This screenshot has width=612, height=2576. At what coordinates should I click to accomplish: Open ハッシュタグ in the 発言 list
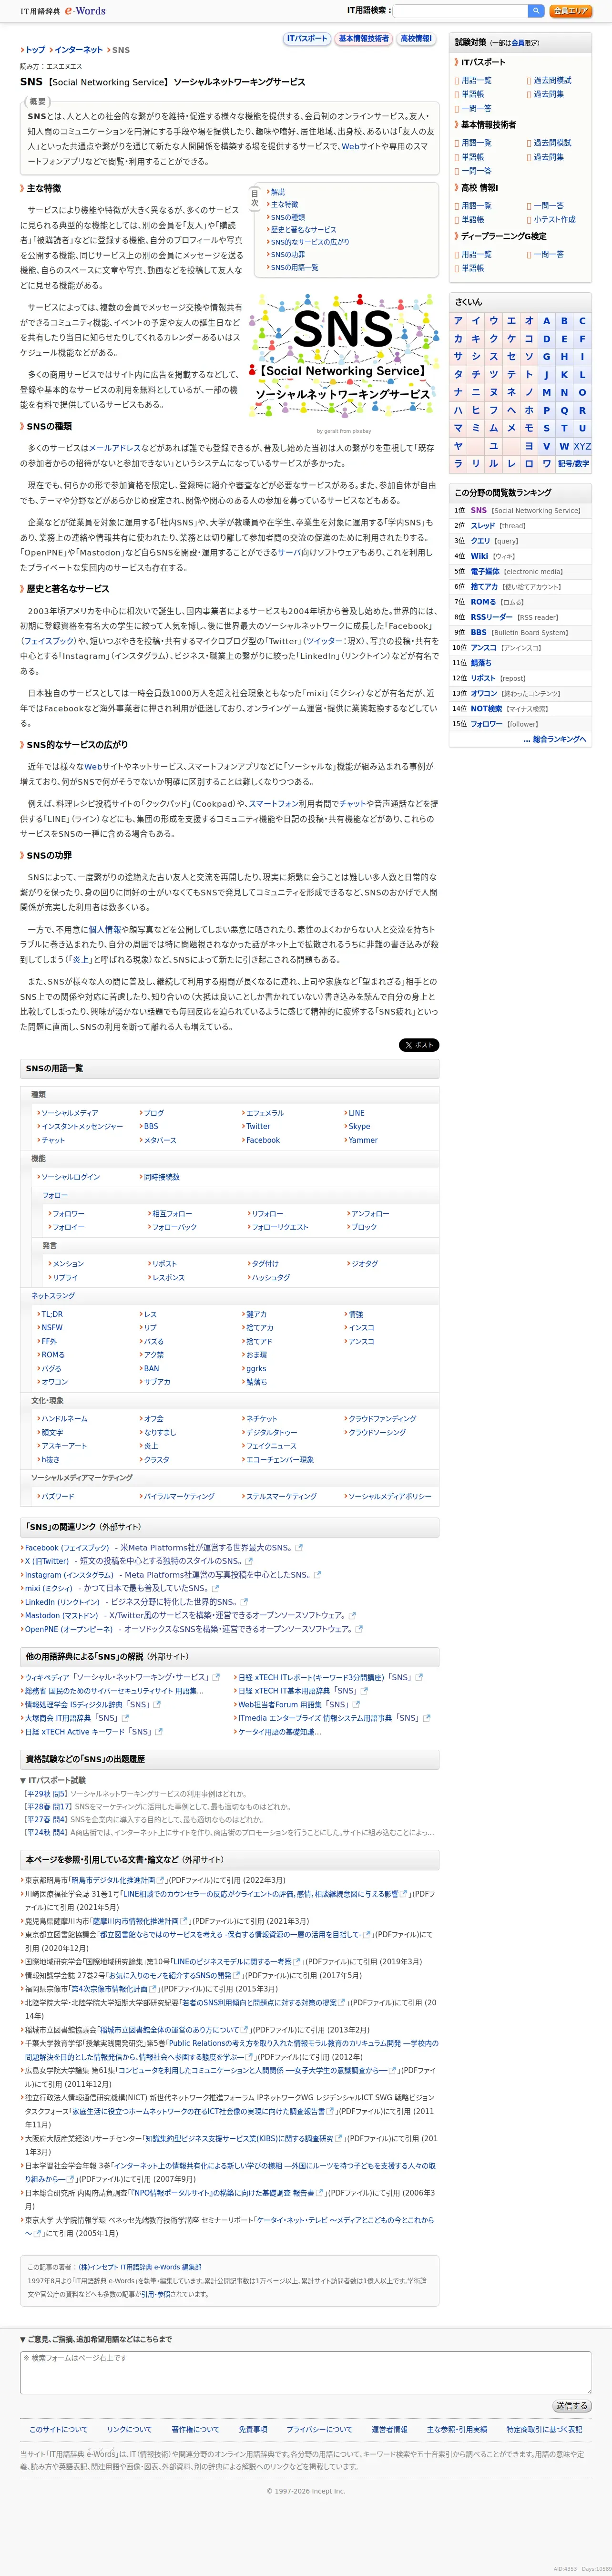271,1278
